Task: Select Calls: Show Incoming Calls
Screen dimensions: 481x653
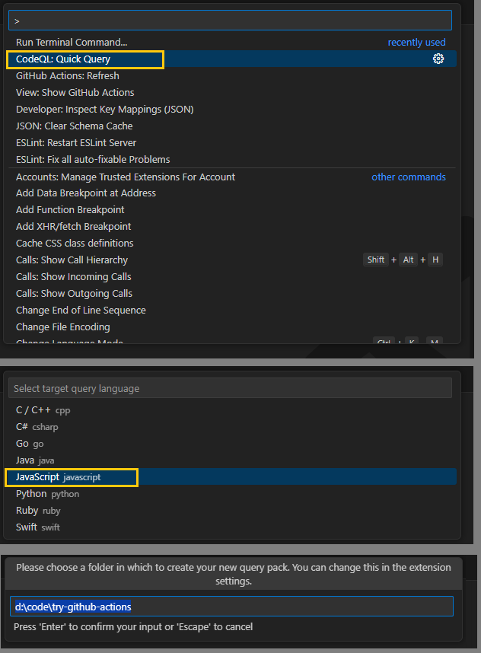Action: 231,276
